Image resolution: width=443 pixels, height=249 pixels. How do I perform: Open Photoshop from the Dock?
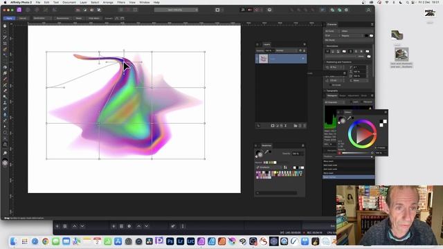pyautogui.click(x=170, y=241)
